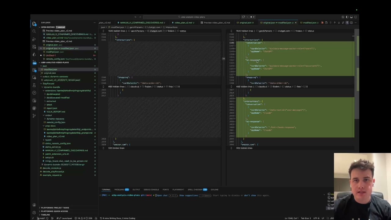Open Source Control view with 584 badge

click(x=34, y=62)
